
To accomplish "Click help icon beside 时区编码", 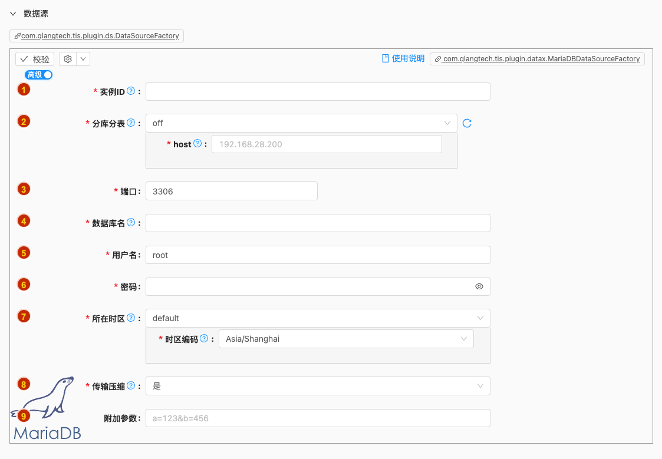I will point(204,339).
